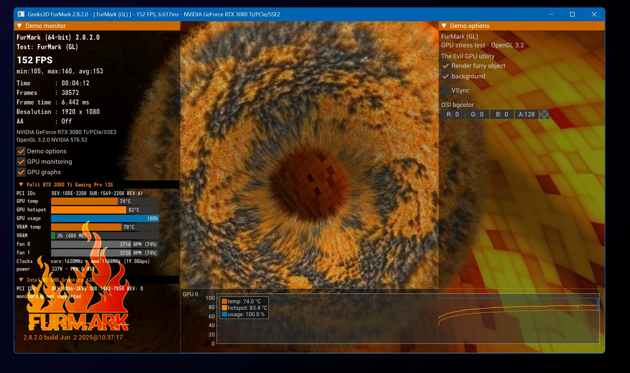Uncheck the Demo options checkbox
Viewport: 630px width, 373px height.
click(21, 151)
